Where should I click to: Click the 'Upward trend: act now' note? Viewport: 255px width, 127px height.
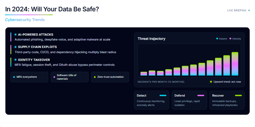[x=225, y=82]
